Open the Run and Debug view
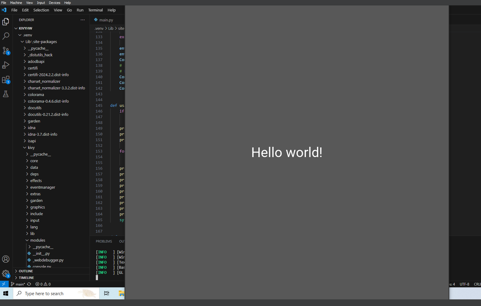Viewport: 481px width, 306px height. (x=6, y=65)
